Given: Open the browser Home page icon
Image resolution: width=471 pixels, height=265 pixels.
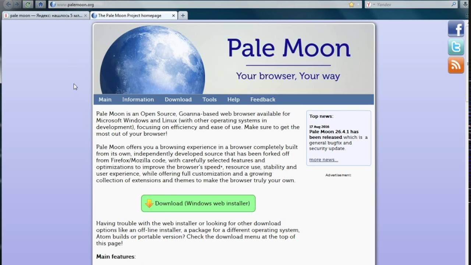Looking at the screenshot, I should [x=40, y=4].
